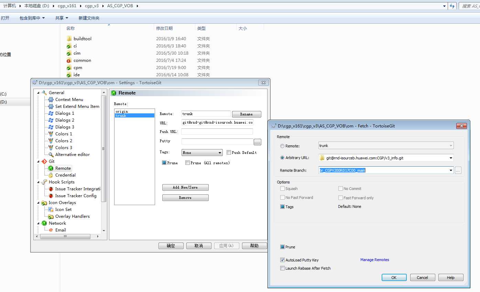Click the Icon Set tree icon

pos(51,210)
